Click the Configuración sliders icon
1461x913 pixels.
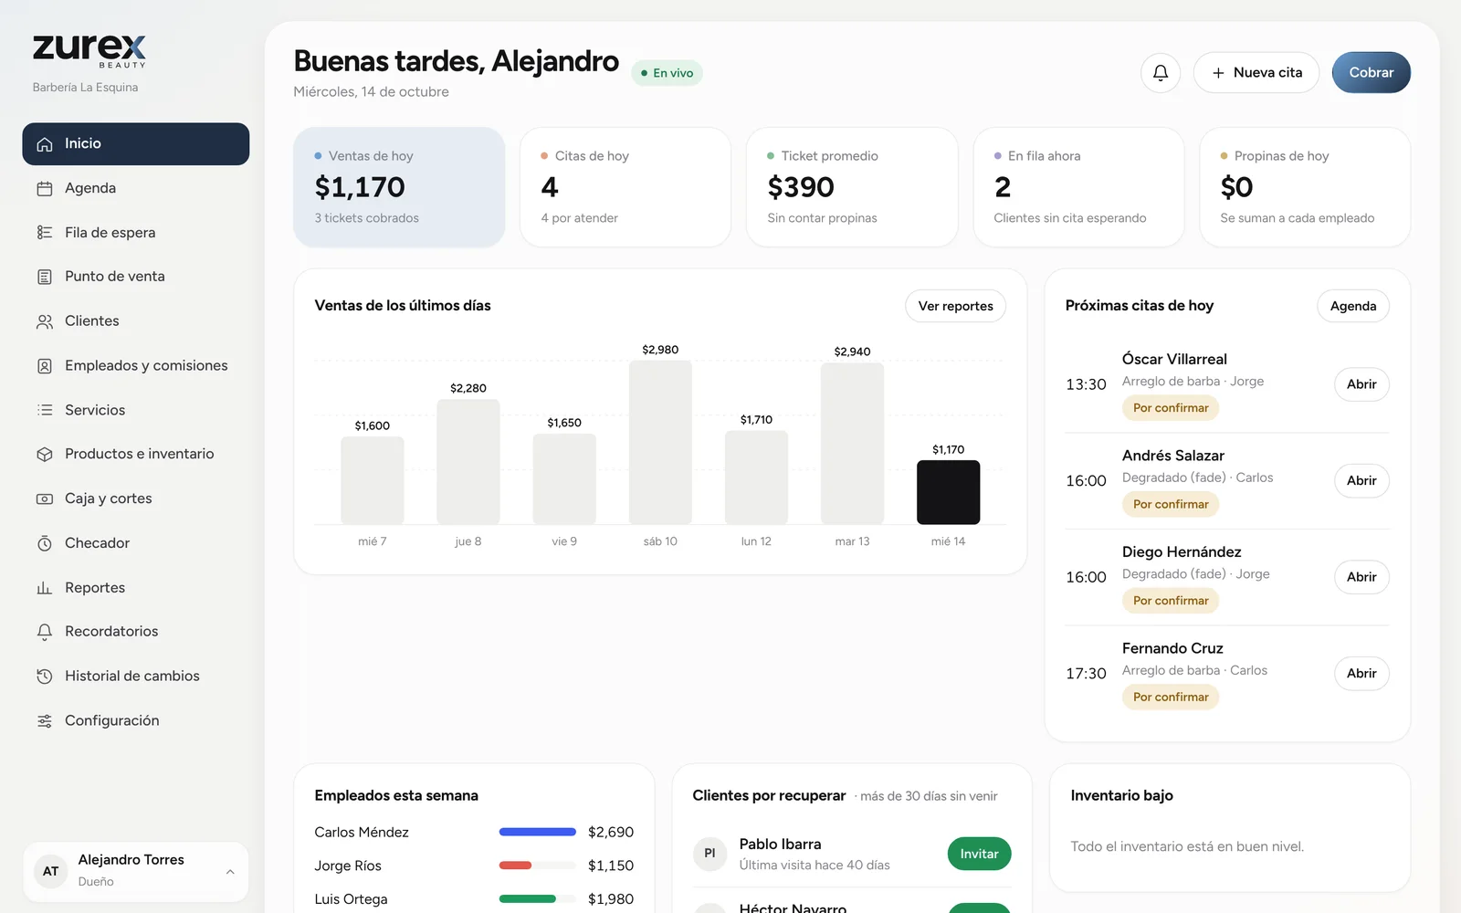click(x=45, y=721)
